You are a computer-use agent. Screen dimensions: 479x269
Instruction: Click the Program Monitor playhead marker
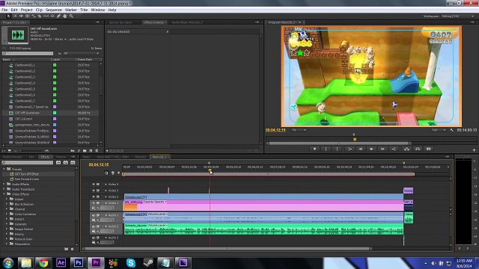coord(355,140)
